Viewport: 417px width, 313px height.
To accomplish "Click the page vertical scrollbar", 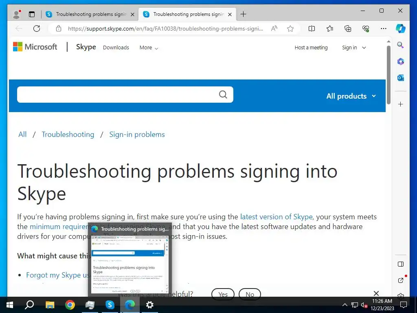I will [388, 75].
